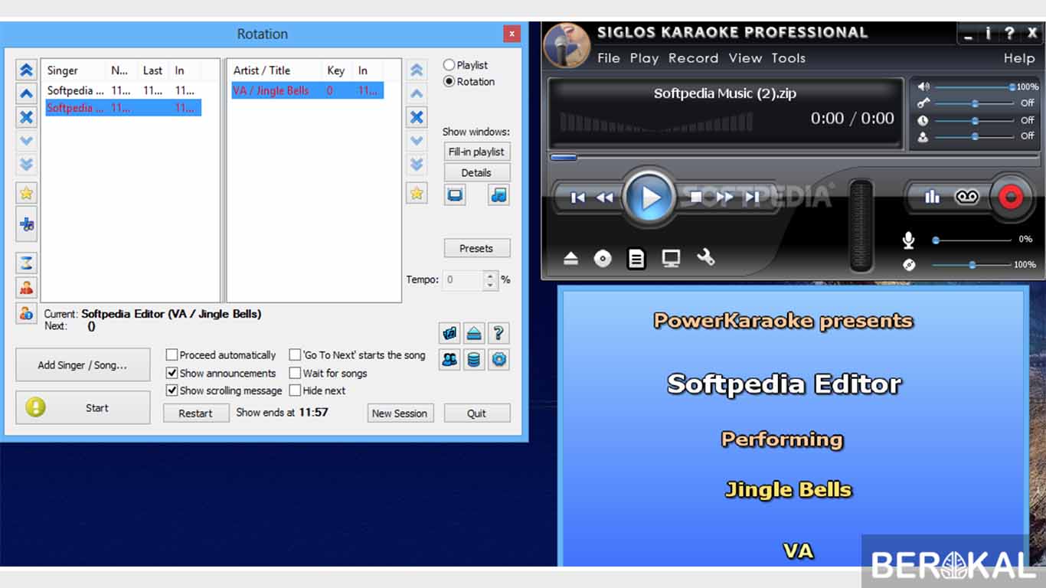Image resolution: width=1046 pixels, height=588 pixels.
Task: Click the Quit button
Action: [x=476, y=413]
